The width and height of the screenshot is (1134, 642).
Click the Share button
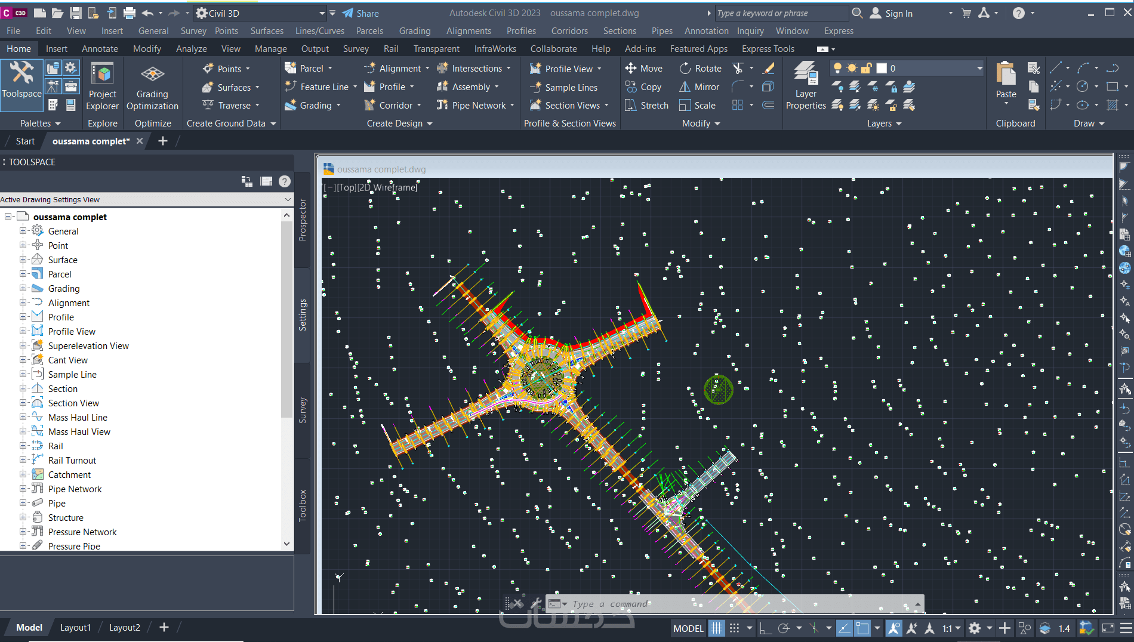point(360,13)
